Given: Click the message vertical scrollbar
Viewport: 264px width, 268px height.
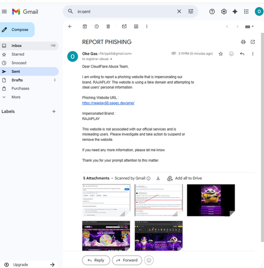Looking at the screenshot, I should coord(262,137).
